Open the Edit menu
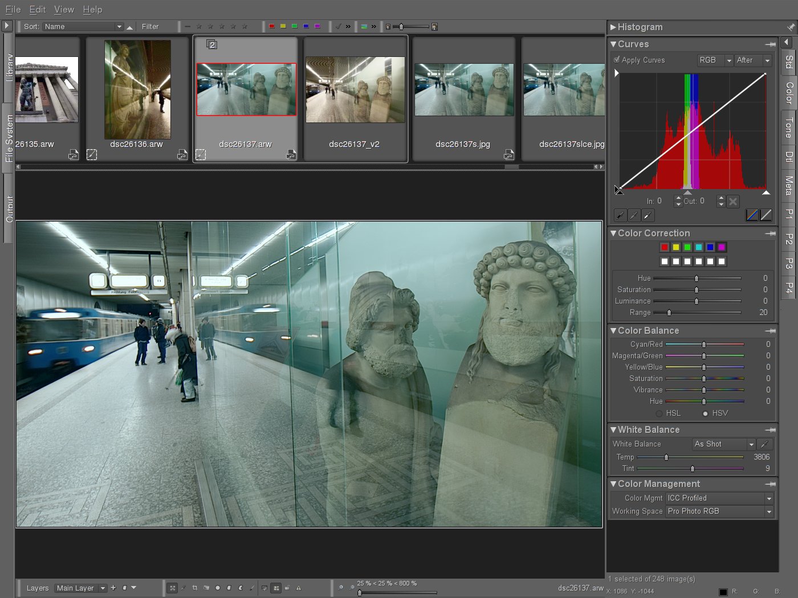798x598 pixels. 38,10
